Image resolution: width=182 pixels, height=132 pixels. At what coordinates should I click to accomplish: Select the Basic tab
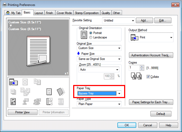[x=27, y=12]
